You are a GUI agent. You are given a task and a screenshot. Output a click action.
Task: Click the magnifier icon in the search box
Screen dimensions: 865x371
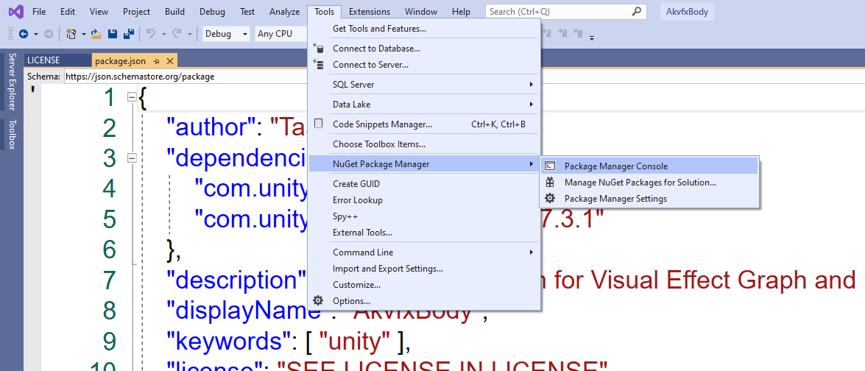637,11
